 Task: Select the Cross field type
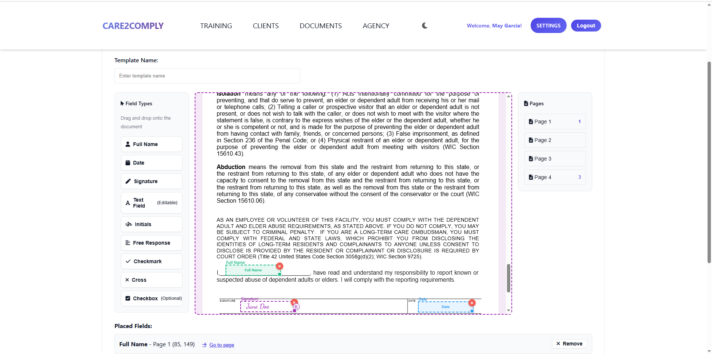151,280
